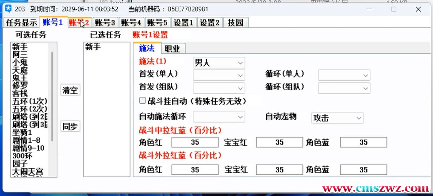Screen dimensions: 433x196
Task: Open the 自动宠物 dropdown showing 攻击
Action: [337, 118]
